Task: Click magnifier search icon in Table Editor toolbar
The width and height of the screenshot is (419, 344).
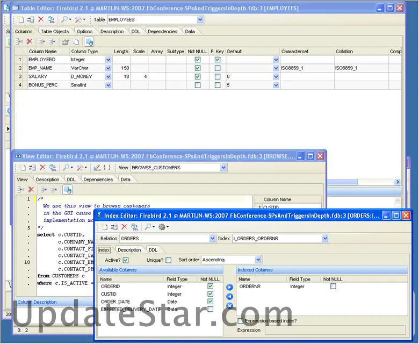Action: coord(64,19)
